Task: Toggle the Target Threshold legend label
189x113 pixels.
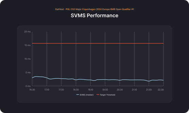Action: click(108, 95)
